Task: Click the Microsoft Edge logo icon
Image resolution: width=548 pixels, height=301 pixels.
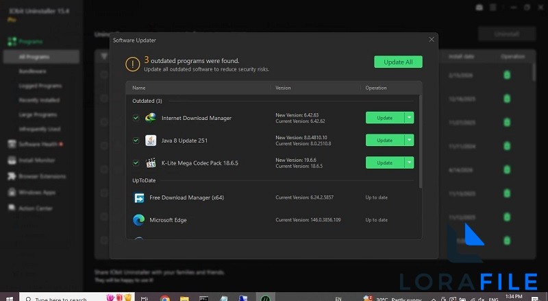Action: (139, 220)
